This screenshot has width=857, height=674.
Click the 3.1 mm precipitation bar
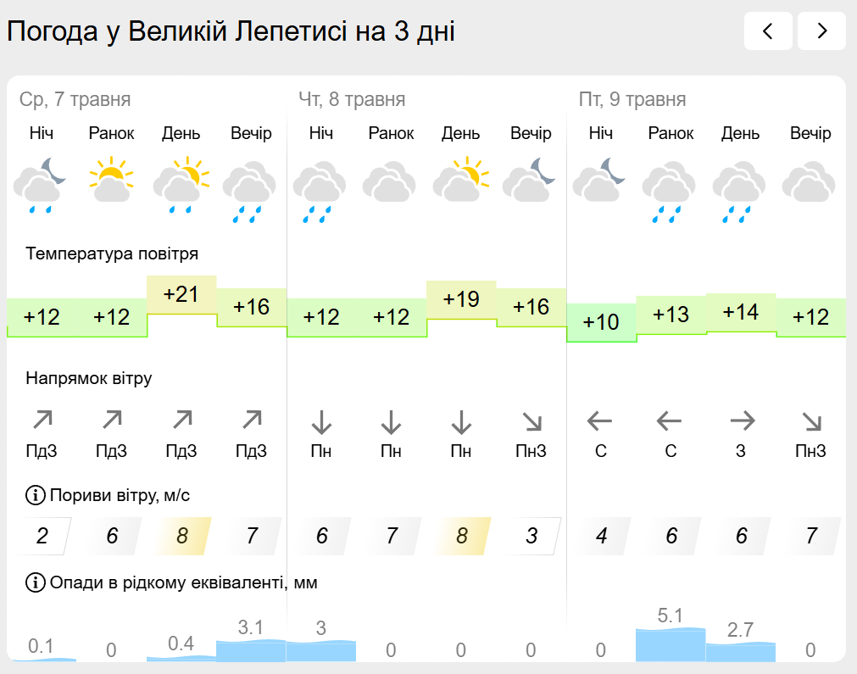click(251, 650)
